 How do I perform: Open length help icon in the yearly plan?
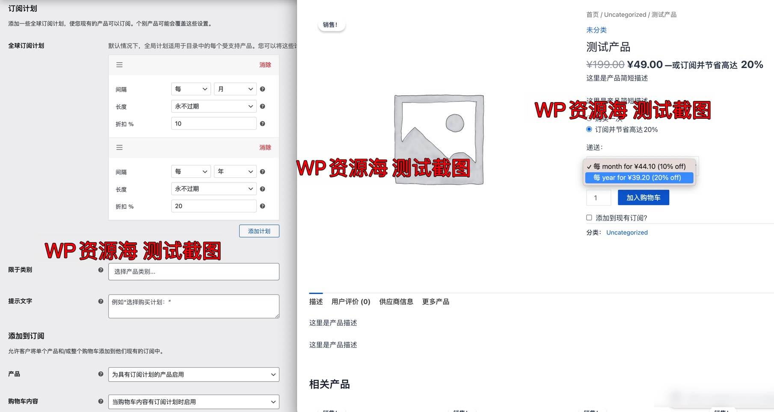pyautogui.click(x=263, y=189)
